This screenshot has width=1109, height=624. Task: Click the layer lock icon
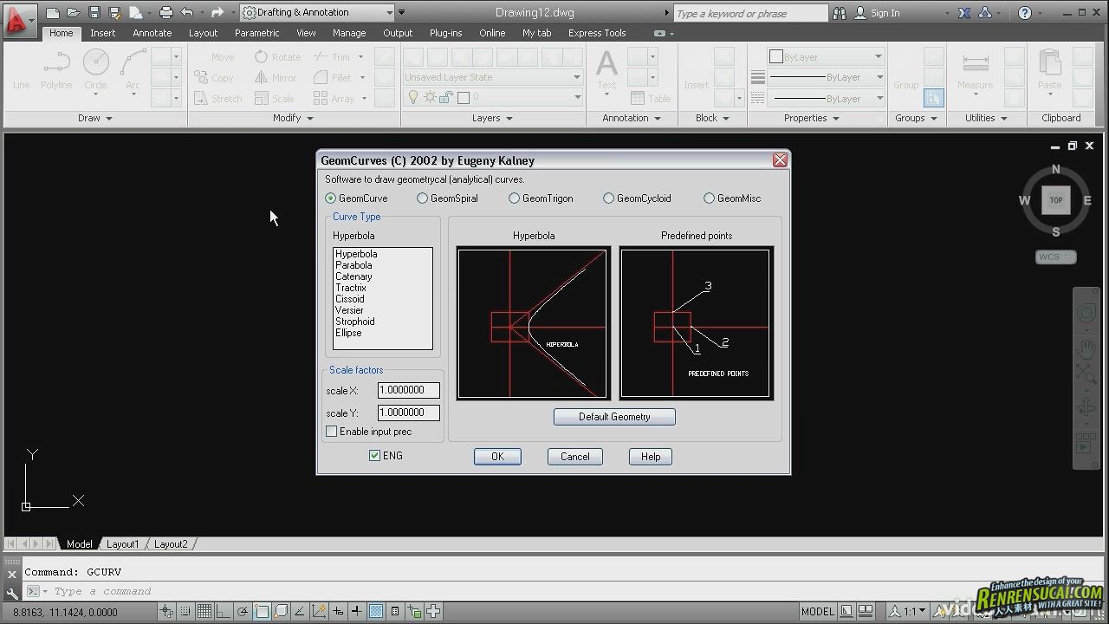coord(448,98)
